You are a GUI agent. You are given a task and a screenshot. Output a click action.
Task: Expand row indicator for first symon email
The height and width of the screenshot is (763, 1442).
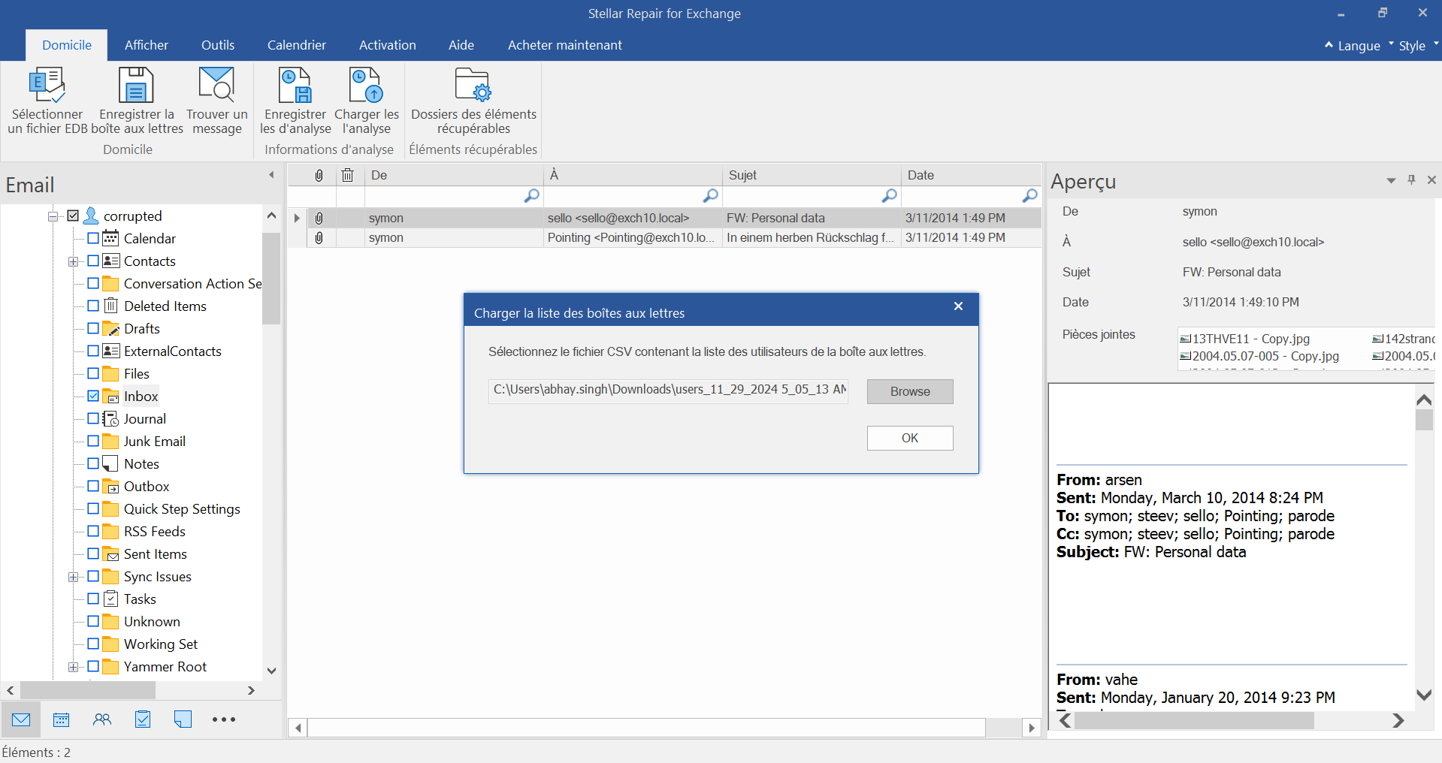coord(297,219)
